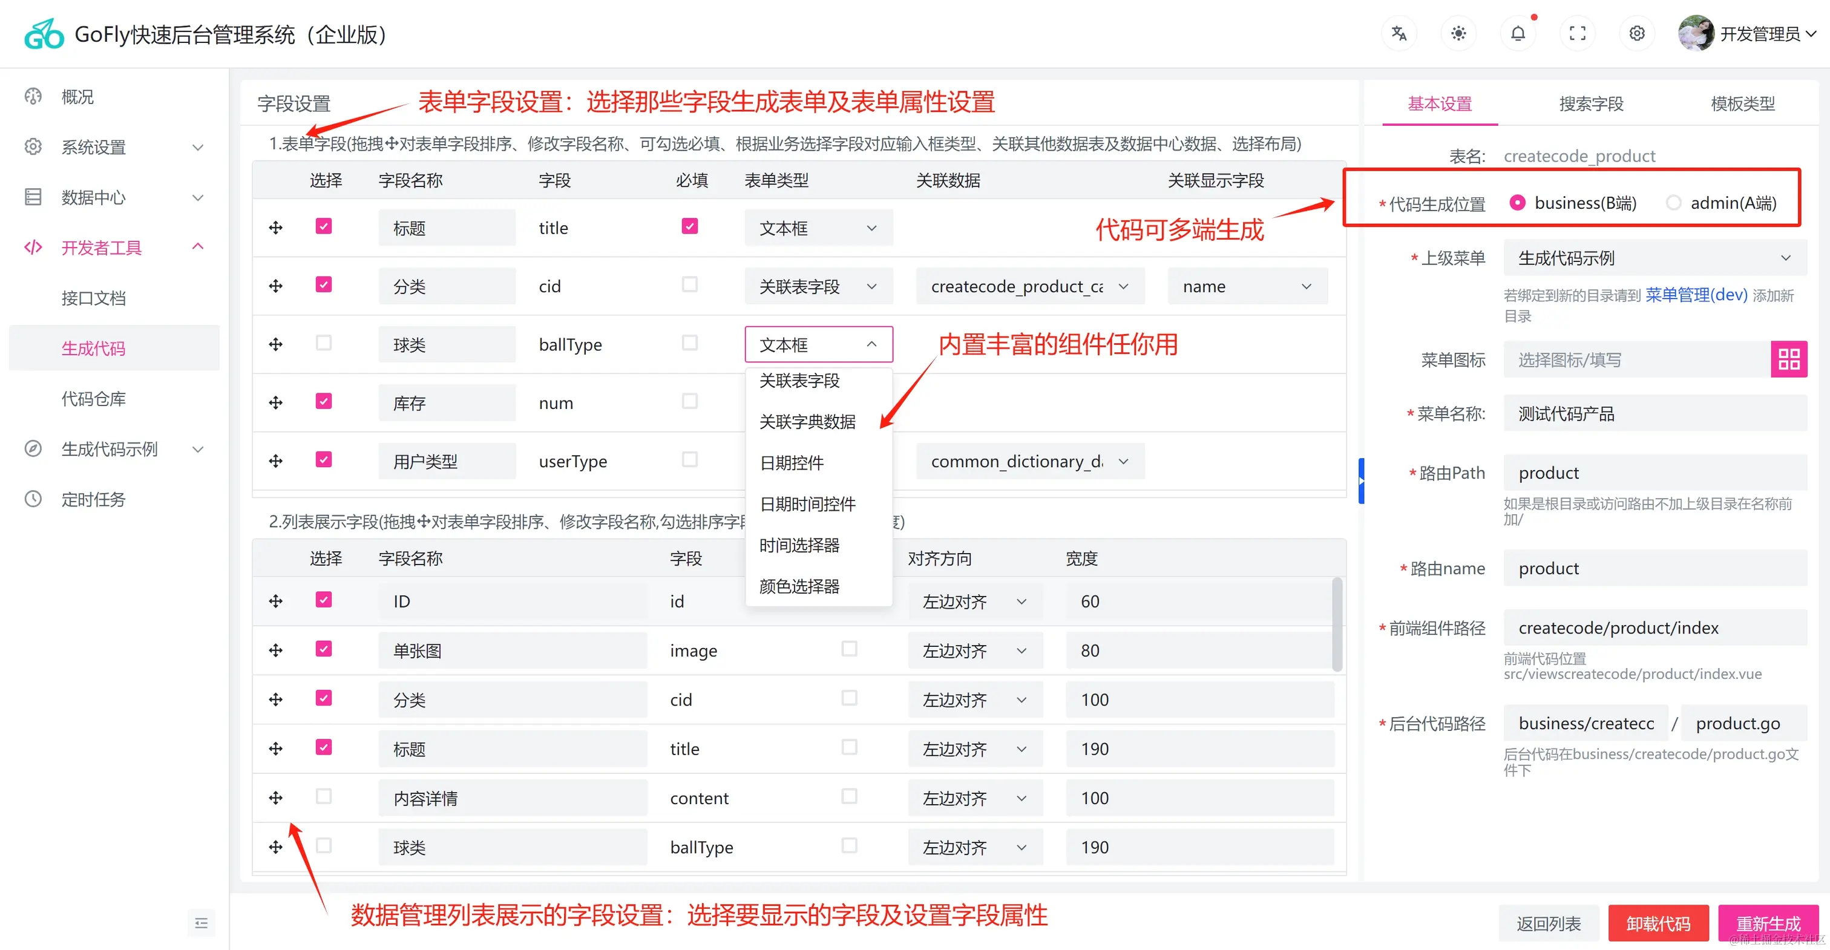Open the page settings gear icon
The image size is (1830, 950).
[x=1637, y=33]
